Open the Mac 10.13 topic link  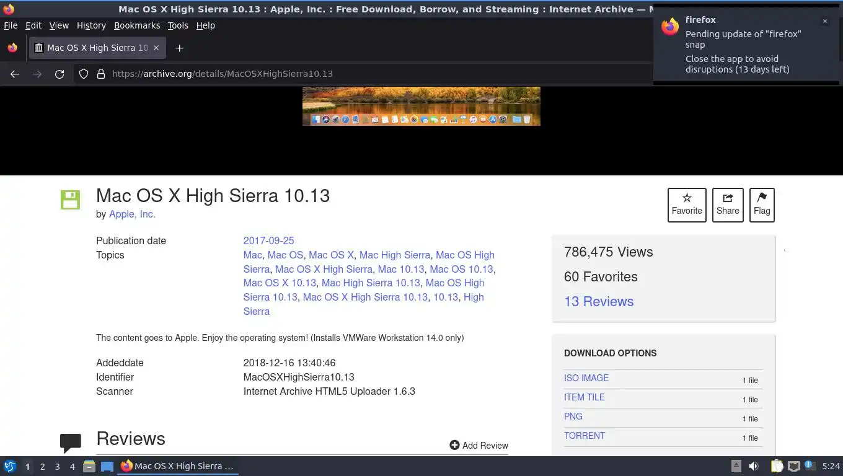(x=401, y=269)
